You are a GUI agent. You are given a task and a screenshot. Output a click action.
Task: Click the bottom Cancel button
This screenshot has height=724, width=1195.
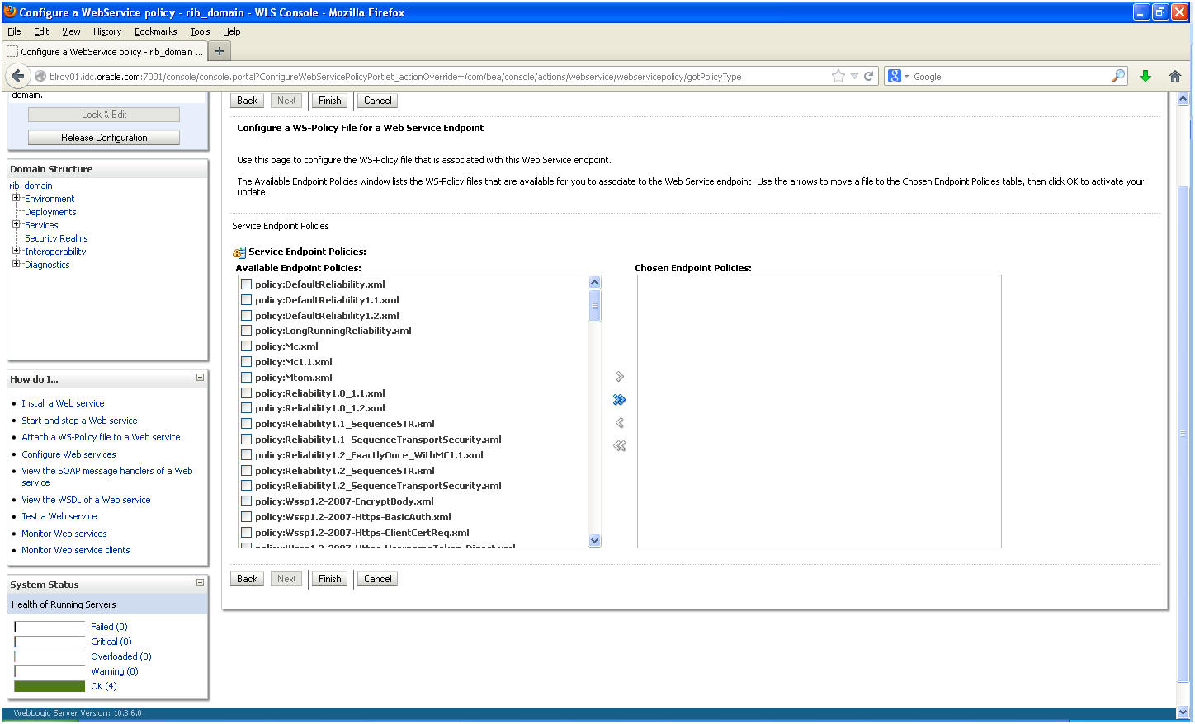pos(378,579)
